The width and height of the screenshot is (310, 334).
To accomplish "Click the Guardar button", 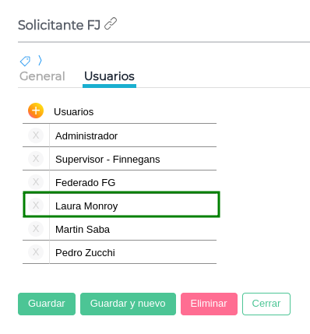I will (x=47, y=304).
